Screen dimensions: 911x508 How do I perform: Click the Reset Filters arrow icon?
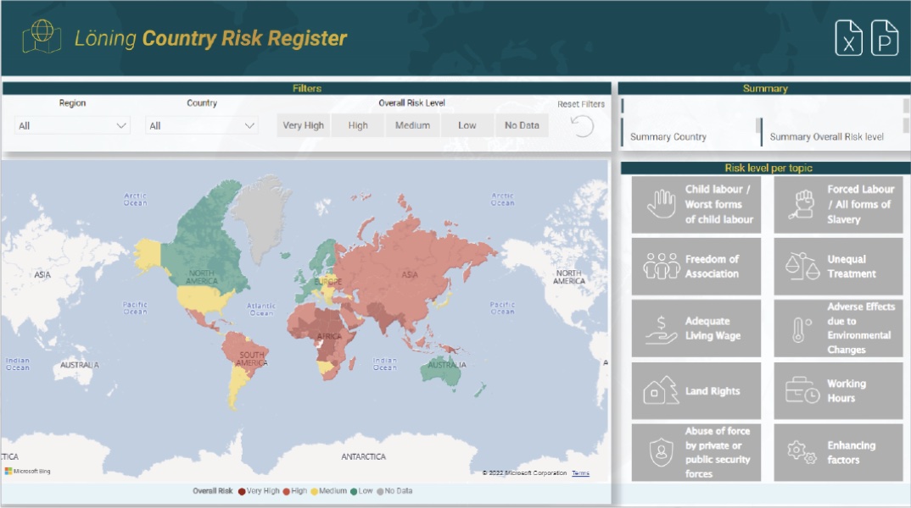coord(582,126)
